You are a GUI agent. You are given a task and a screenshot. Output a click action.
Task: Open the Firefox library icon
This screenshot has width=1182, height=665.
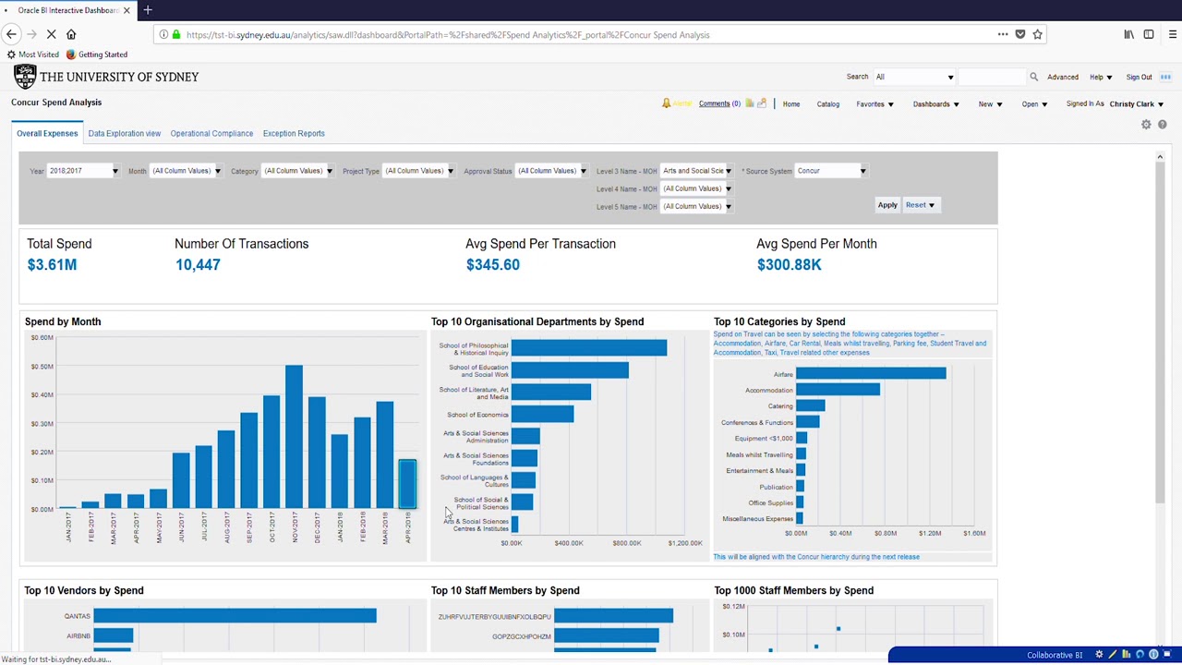point(1128,34)
